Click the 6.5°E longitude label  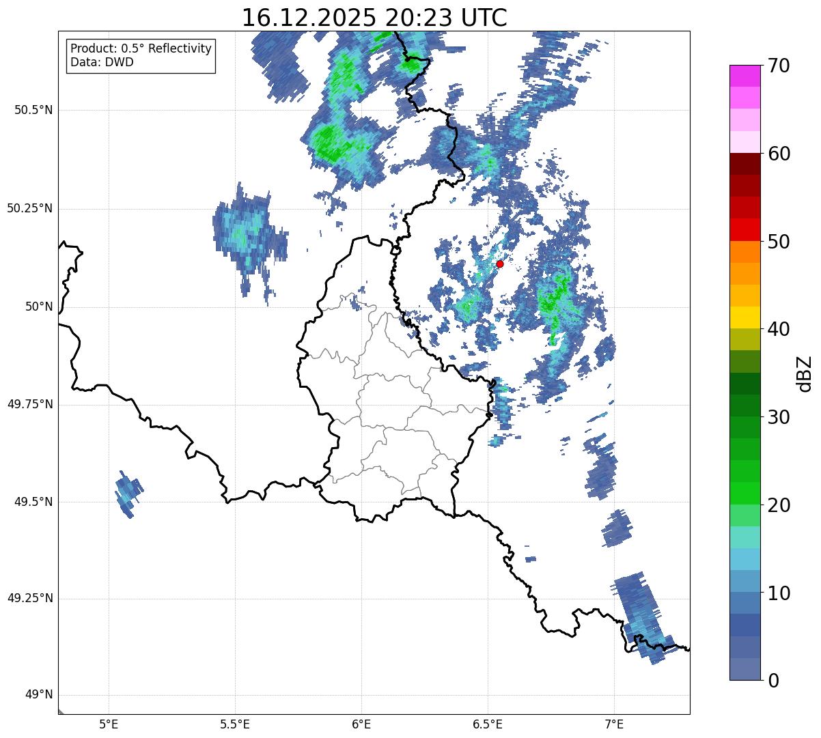coord(488,724)
